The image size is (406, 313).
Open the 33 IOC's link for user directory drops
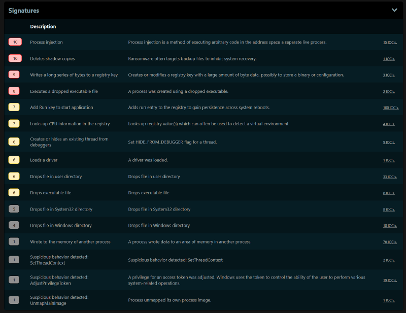pyautogui.click(x=390, y=177)
